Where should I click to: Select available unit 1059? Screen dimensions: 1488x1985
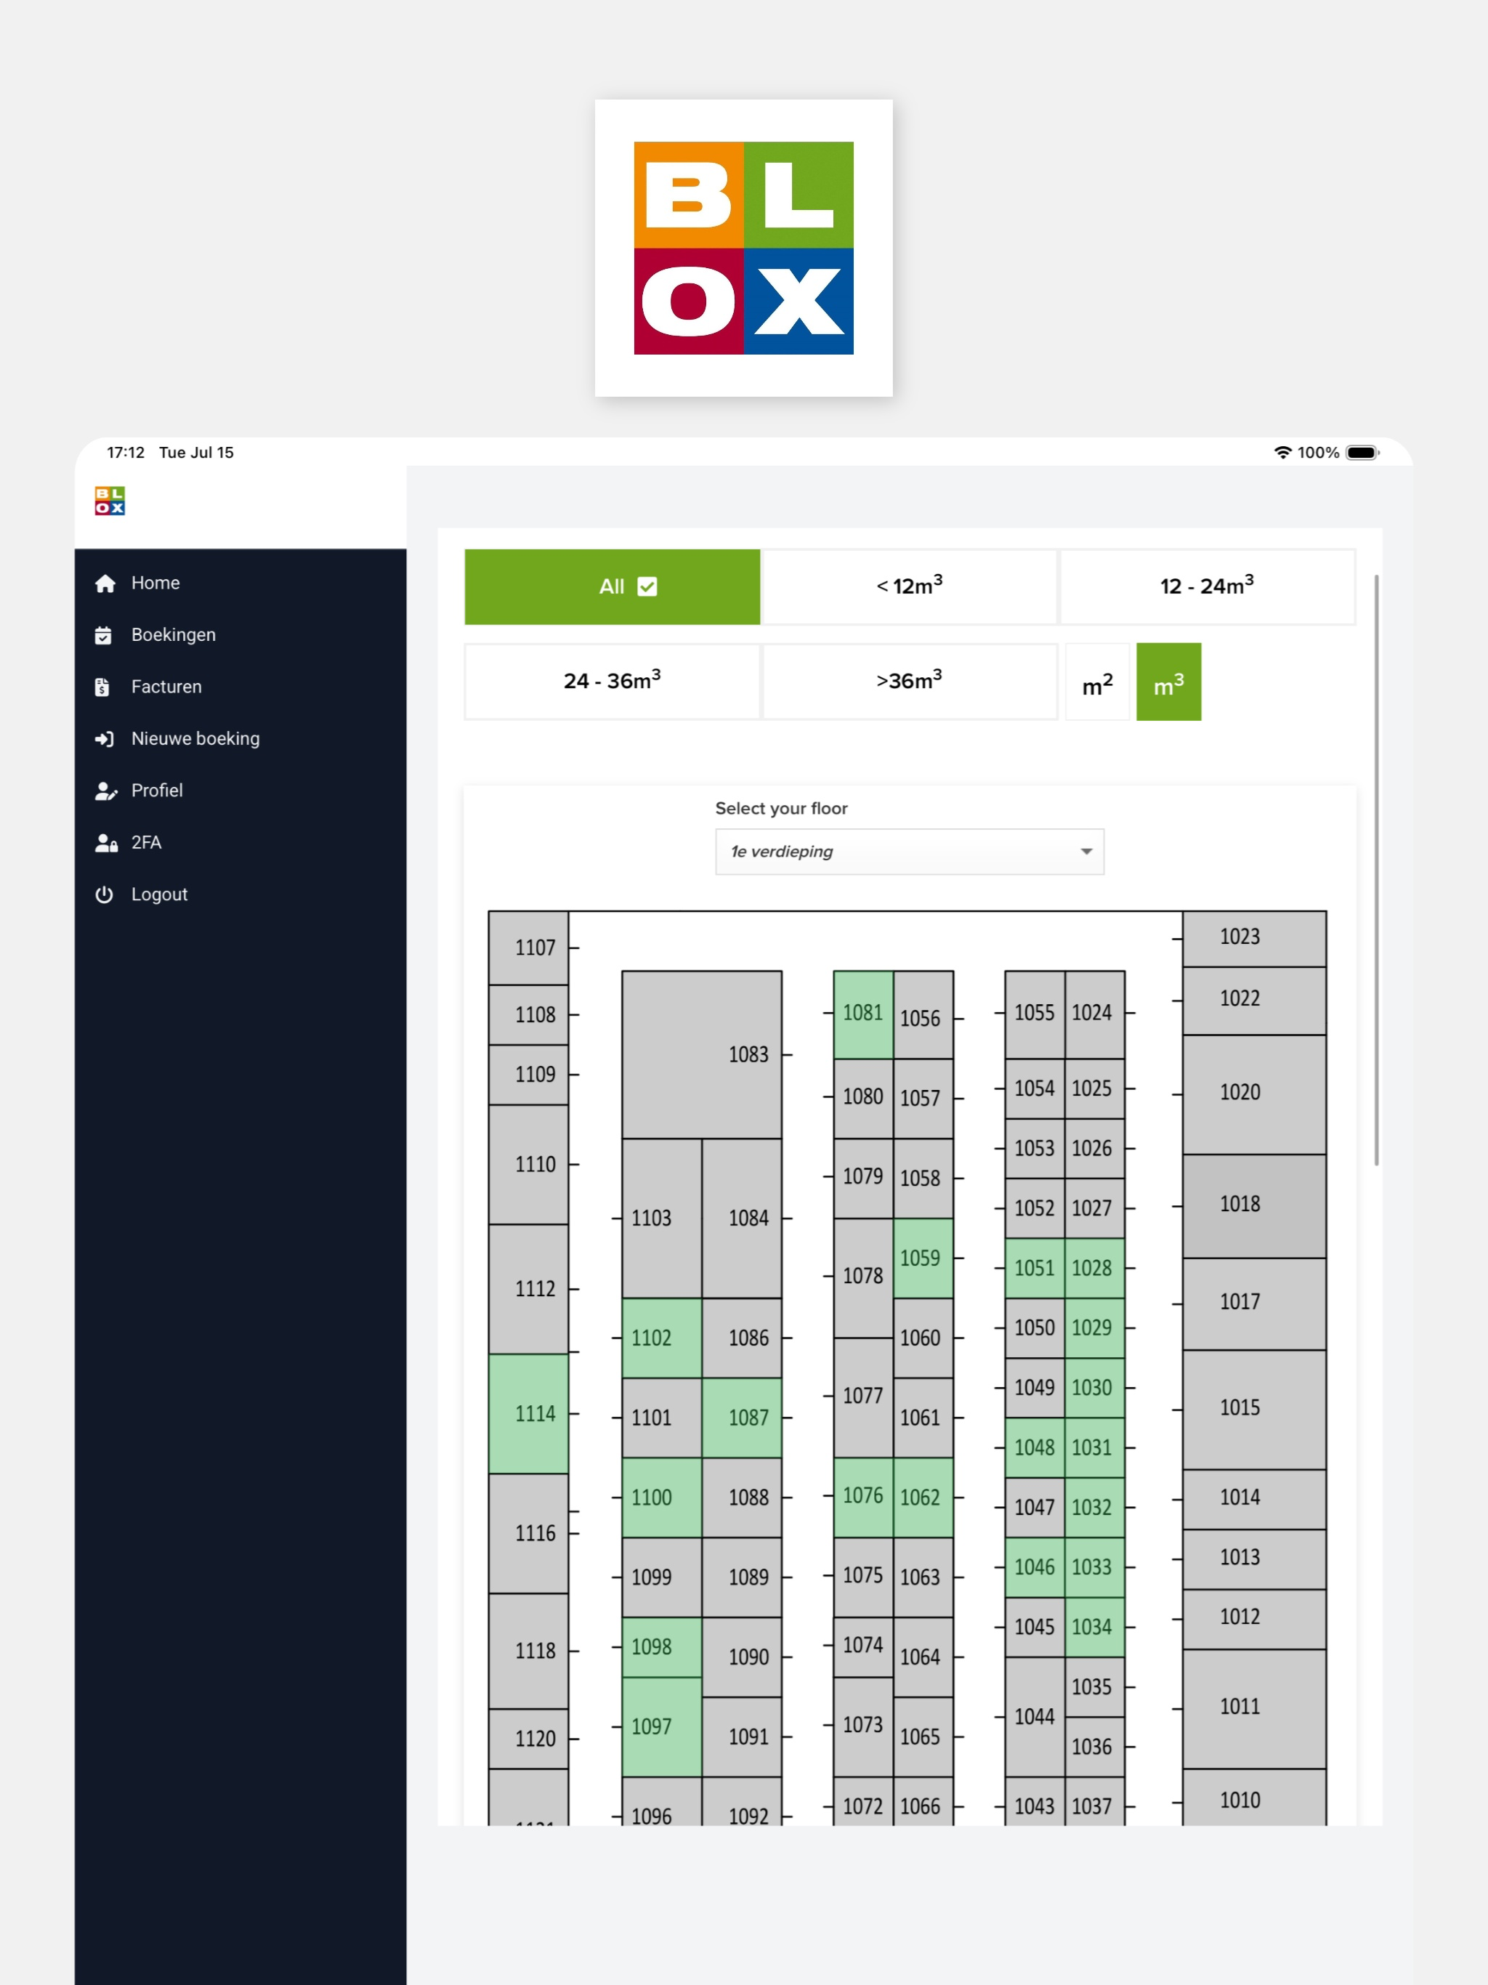(923, 1258)
